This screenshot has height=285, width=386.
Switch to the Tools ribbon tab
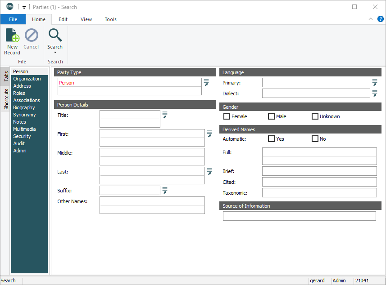pyautogui.click(x=110, y=19)
